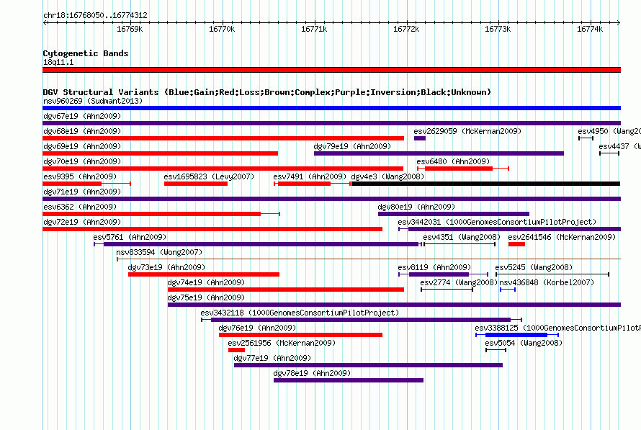Screen dimensions: 641x430
Task: Click the esv2561956 (McKernan2009) label
Action: (282, 343)
